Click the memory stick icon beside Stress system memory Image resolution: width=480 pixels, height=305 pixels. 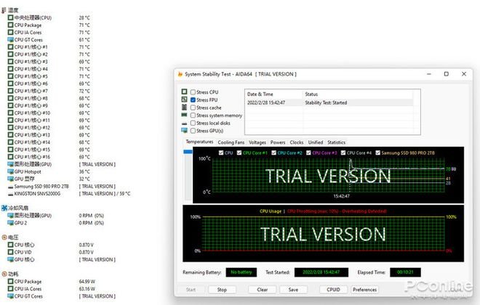185,115
